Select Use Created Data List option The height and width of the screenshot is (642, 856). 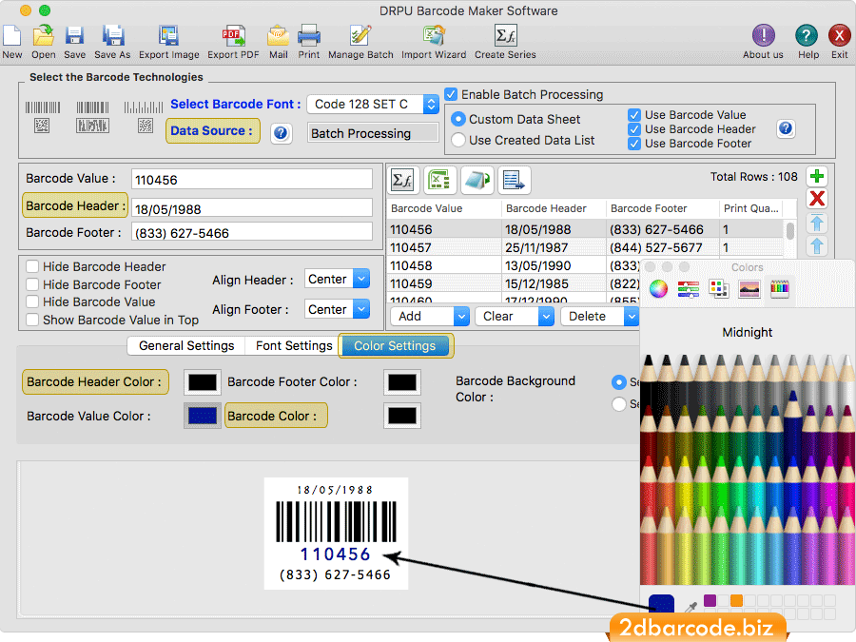pos(458,141)
